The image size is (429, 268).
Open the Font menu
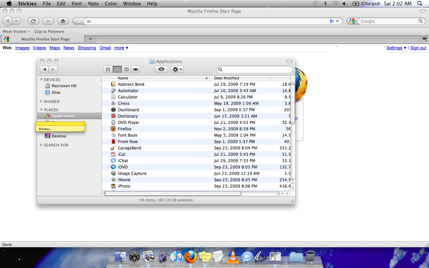pos(77,3)
